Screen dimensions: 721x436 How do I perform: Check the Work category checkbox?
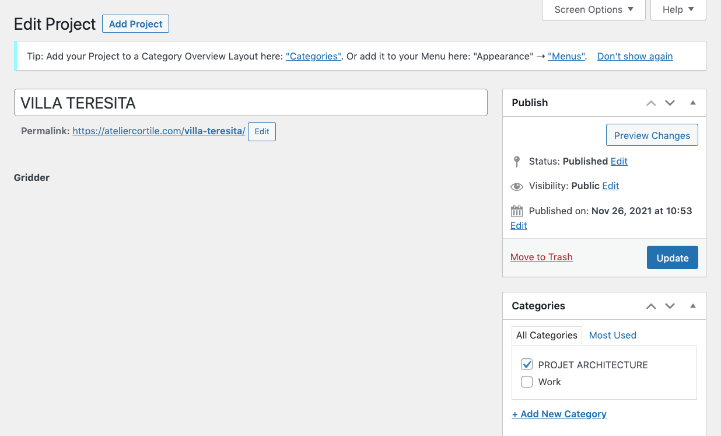point(527,382)
